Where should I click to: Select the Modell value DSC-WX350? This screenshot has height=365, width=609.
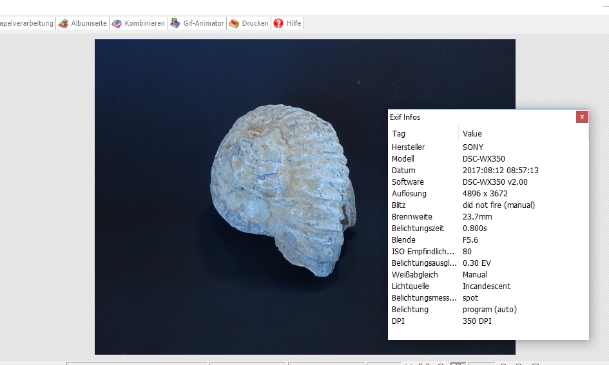click(484, 159)
